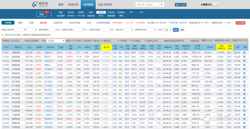
Task: Uncheck the 深创业 board checkbox
Action: point(102,41)
